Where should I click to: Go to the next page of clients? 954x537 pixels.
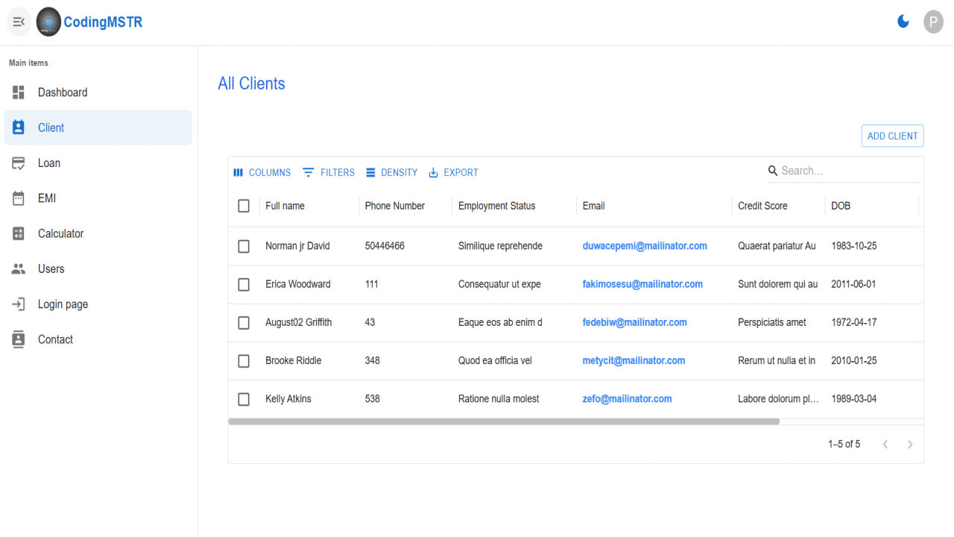click(910, 445)
